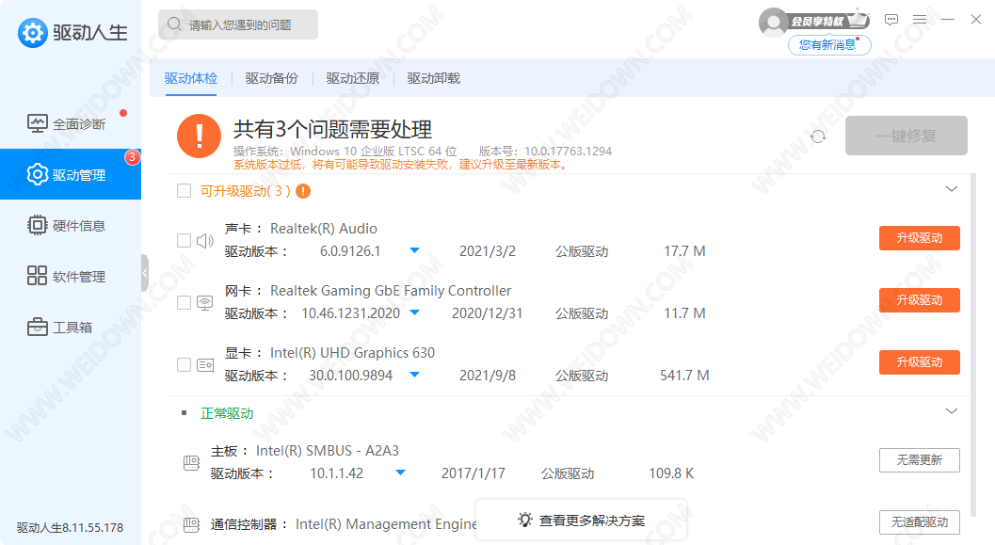Minimize the 驱动人生 window
Viewport: 995px width, 545px height.
pyautogui.click(x=948, y=20)
